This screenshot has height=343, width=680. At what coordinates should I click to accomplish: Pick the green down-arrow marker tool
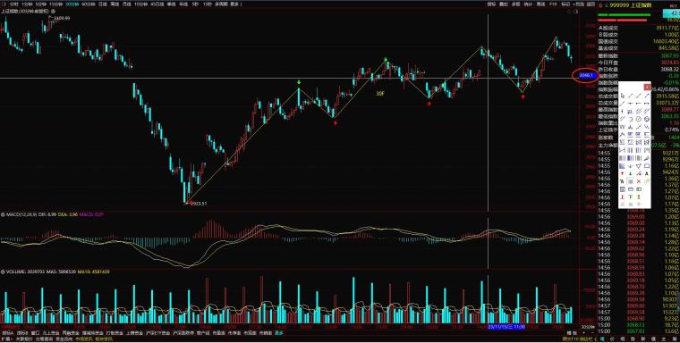[631, 173]
